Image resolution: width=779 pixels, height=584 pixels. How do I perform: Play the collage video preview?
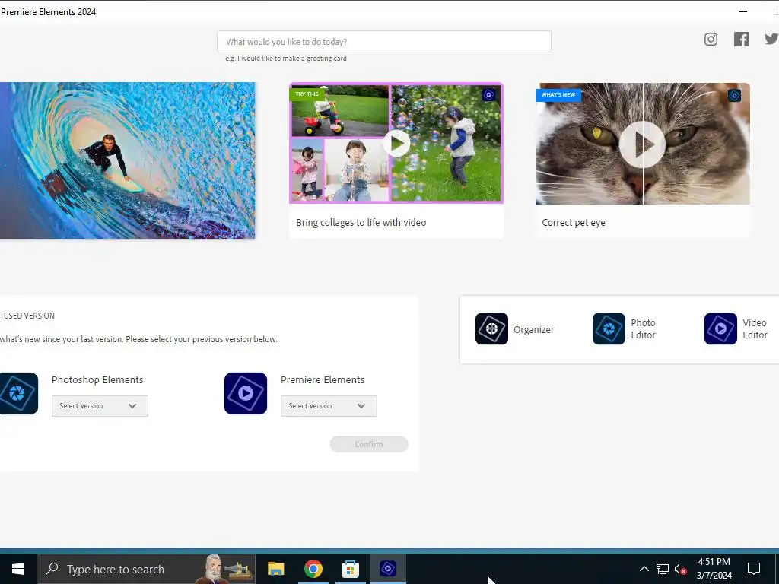coord(396,144)
